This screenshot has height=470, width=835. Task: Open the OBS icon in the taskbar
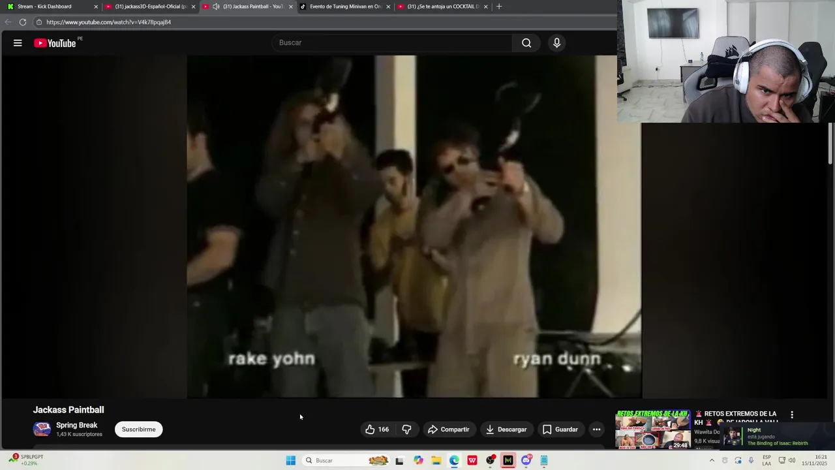click(491, 461)
